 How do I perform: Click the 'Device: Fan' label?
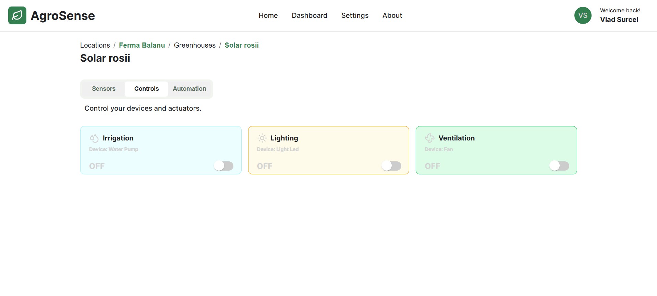[x=439, y=149]
